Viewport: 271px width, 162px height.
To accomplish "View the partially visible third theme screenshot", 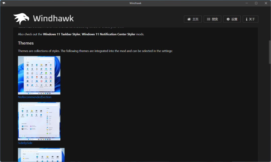I will pyautogui.click(x=41, y=155).
